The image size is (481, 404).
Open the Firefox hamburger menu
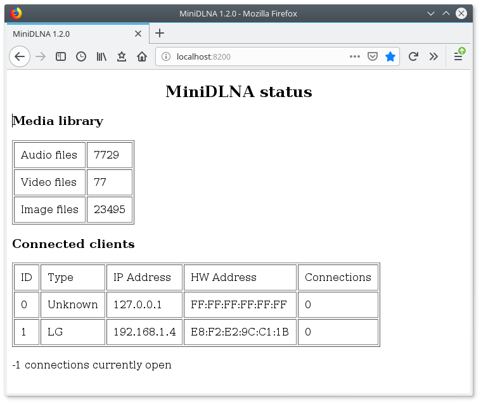click(458, 56)
